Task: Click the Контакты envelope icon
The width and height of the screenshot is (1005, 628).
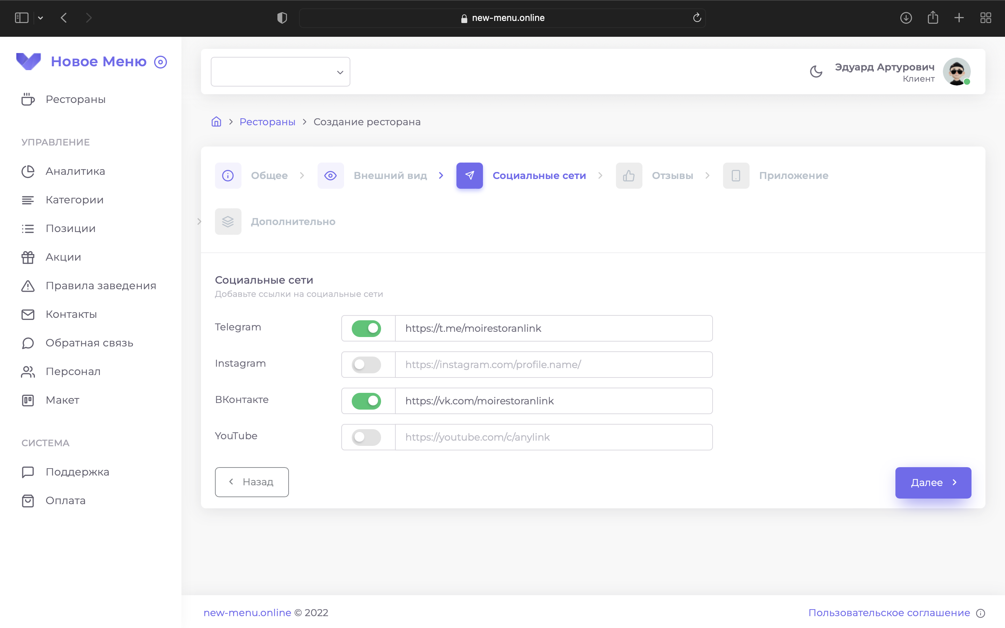Action: click(28, 314)
